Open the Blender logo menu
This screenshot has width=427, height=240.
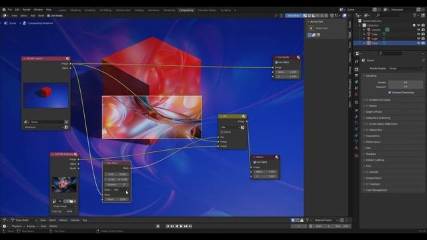(x=4, y=9)
